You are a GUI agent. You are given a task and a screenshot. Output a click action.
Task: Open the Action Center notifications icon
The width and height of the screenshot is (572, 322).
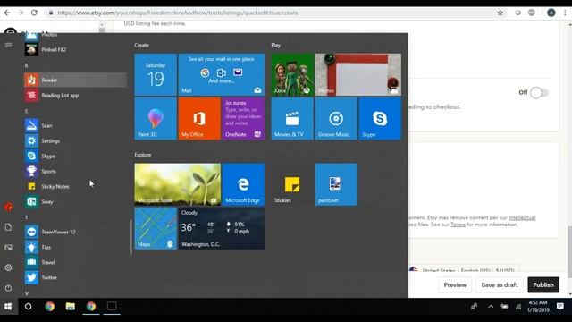click(560, 306)
